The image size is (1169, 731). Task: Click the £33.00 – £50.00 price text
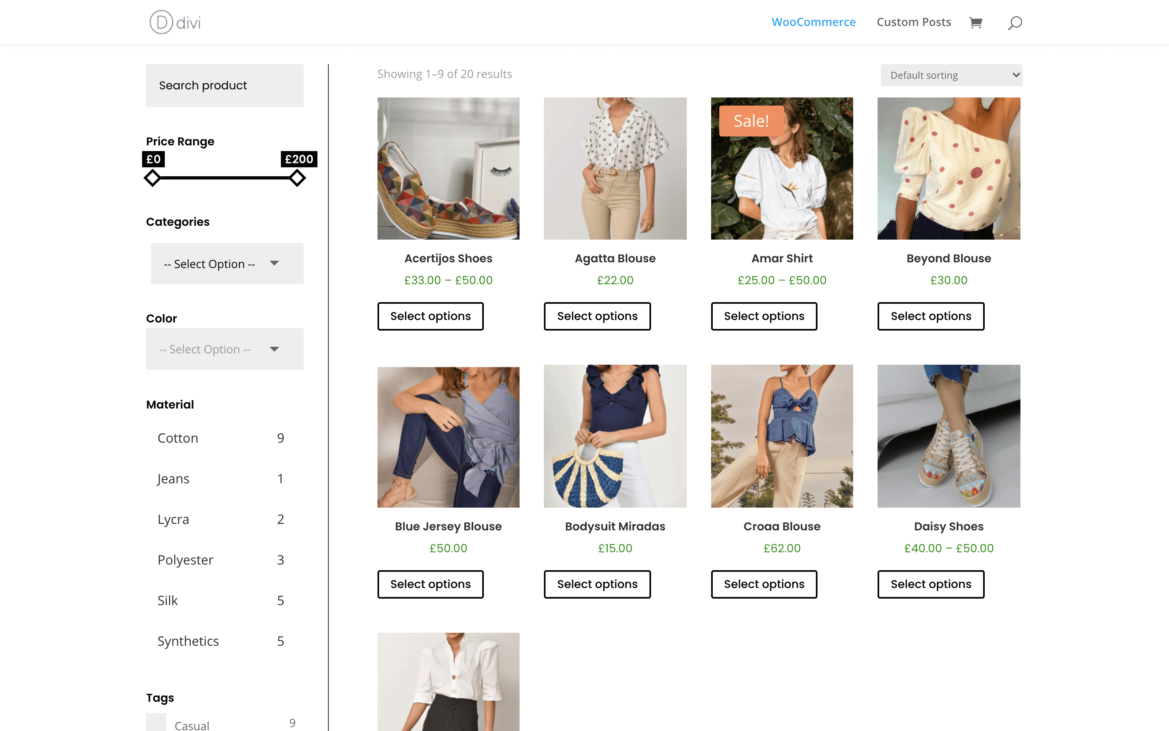448,280
